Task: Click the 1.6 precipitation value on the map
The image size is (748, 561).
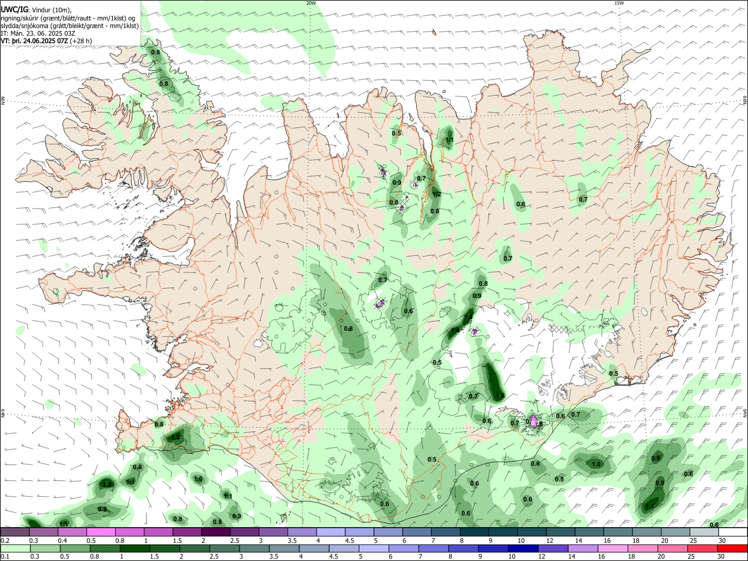Action: (x=500, y=396)
